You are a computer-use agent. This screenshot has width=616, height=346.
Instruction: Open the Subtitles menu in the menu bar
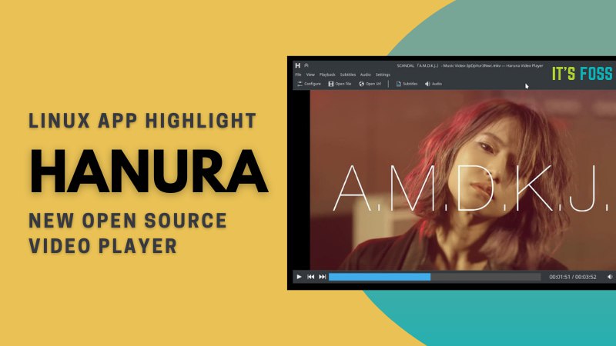click(x=348, y=75)
